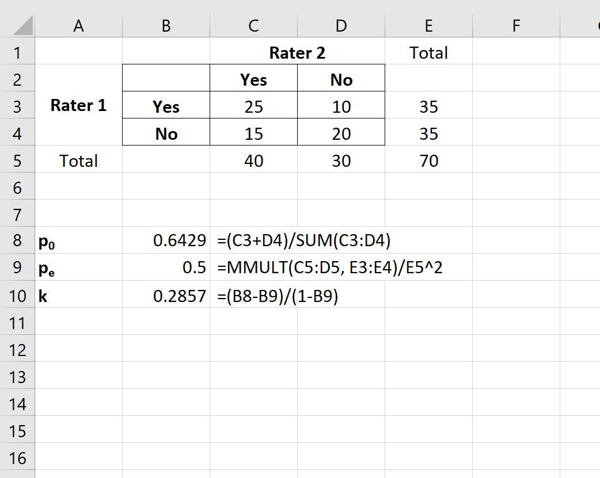The width and height of the screenshot is (600, 478).
Task: Click the Total header in column E
Action: coord(428,53)
